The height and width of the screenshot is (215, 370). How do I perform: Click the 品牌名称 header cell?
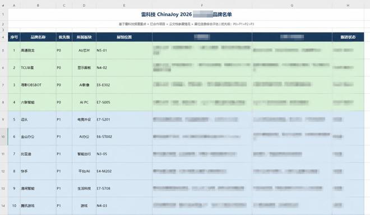(x=38, y=37)
